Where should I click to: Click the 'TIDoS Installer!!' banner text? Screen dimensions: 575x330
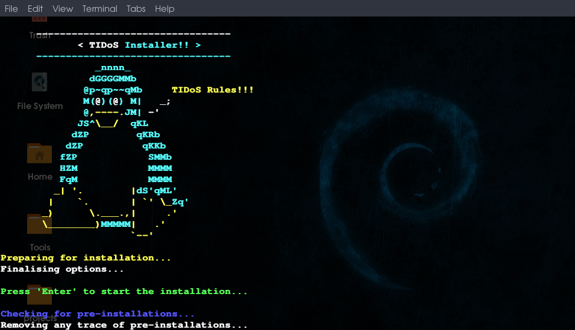click(139, 45)
